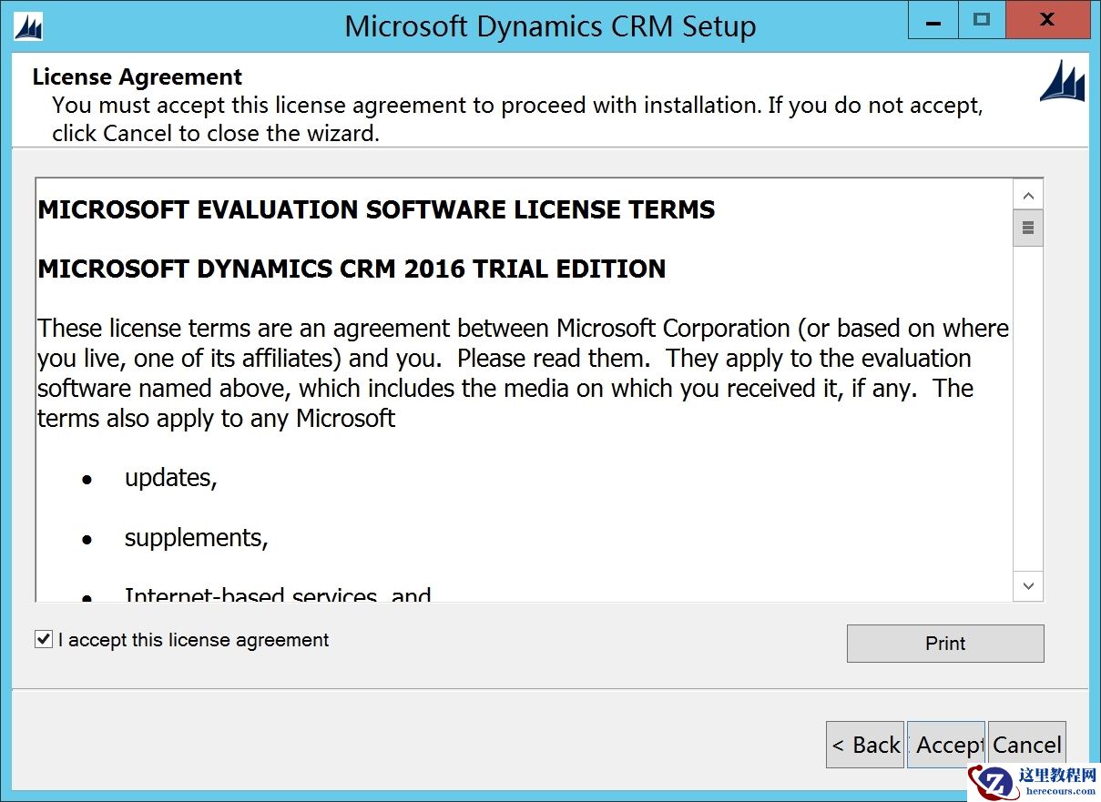Click the scrollbar thumb of the license pane
The width and height of the screenshot is (1101, 802).
[1027, 228]
